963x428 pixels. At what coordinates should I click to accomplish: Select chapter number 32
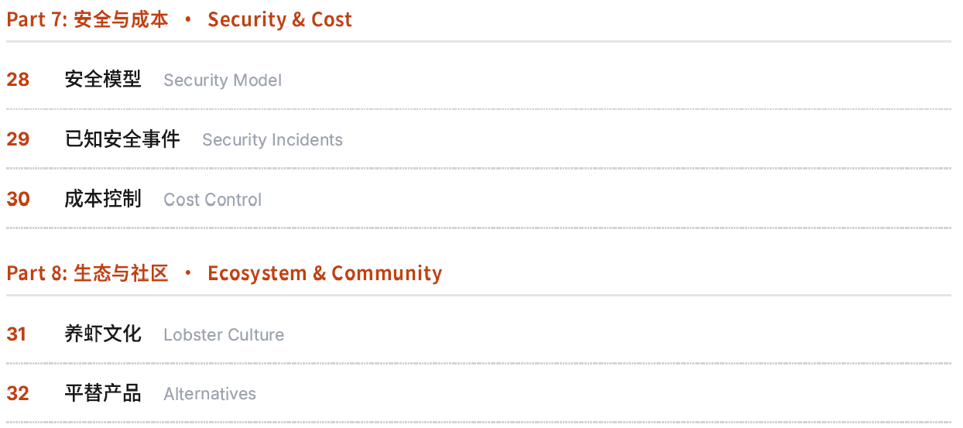18,393
